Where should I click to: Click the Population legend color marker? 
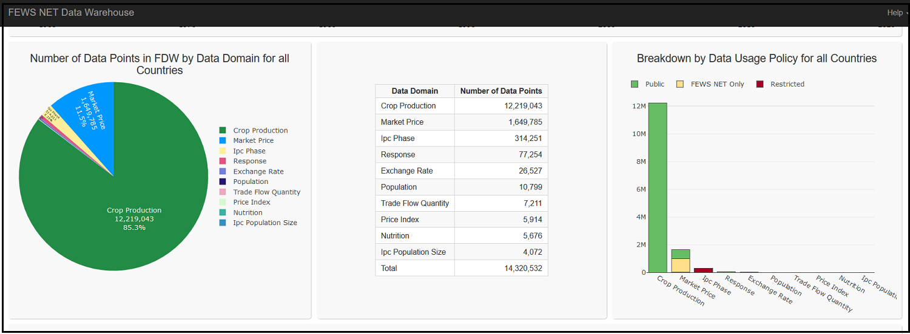click(x=223, y=182)
